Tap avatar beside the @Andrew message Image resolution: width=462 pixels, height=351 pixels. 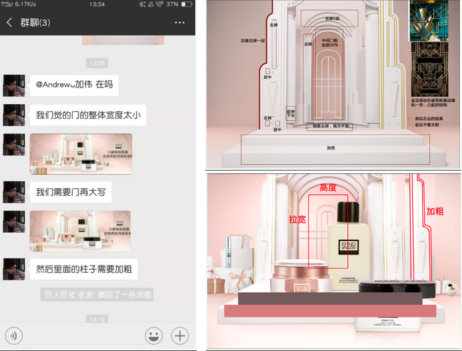point(14,85)
